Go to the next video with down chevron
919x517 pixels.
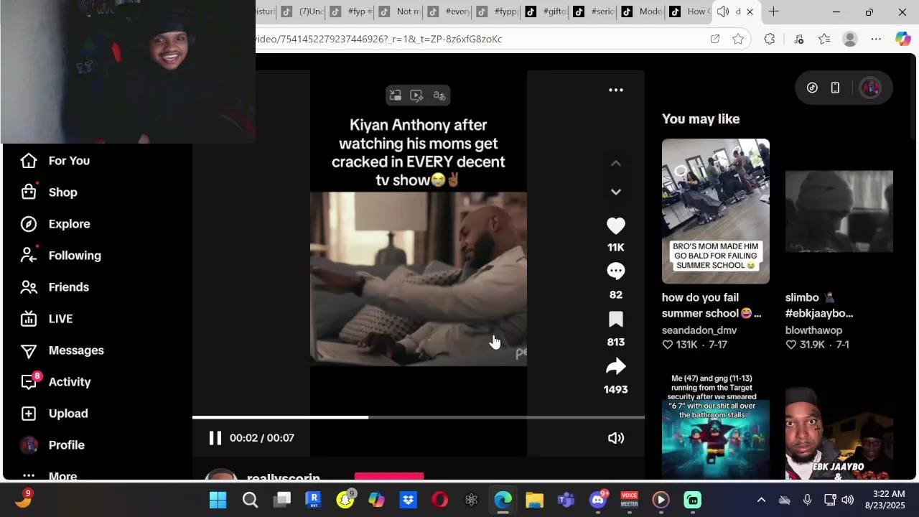coord(615,192)
